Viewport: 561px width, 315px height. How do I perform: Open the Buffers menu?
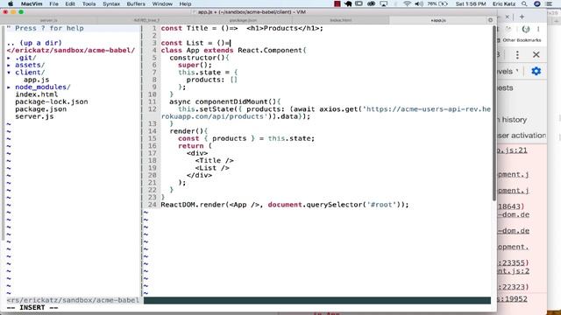pos(136,3)
